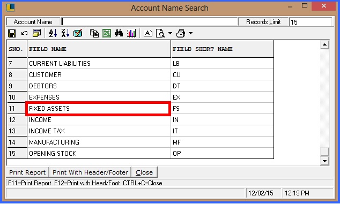The width and height of the screenshot is (340, 204).
Task: Click the Print Preview magnifier page icon
Action: coord(160,33)
